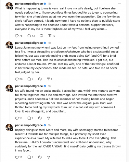Open comments on the 'My wife found me' post

(29, 118)
